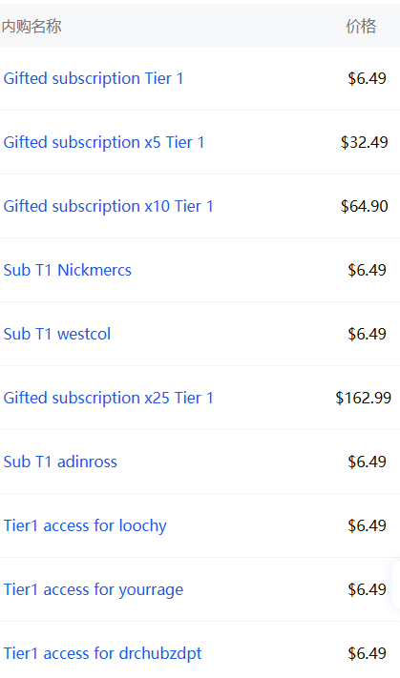400x678 pixels.
Task: Select Gifted subscription x10 Tier 1 link
Action: tap(108, 206)
